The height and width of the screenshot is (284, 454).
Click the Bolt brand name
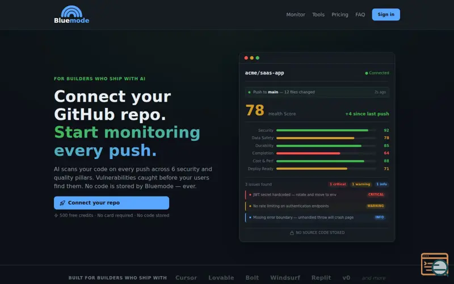coord(252,278)
